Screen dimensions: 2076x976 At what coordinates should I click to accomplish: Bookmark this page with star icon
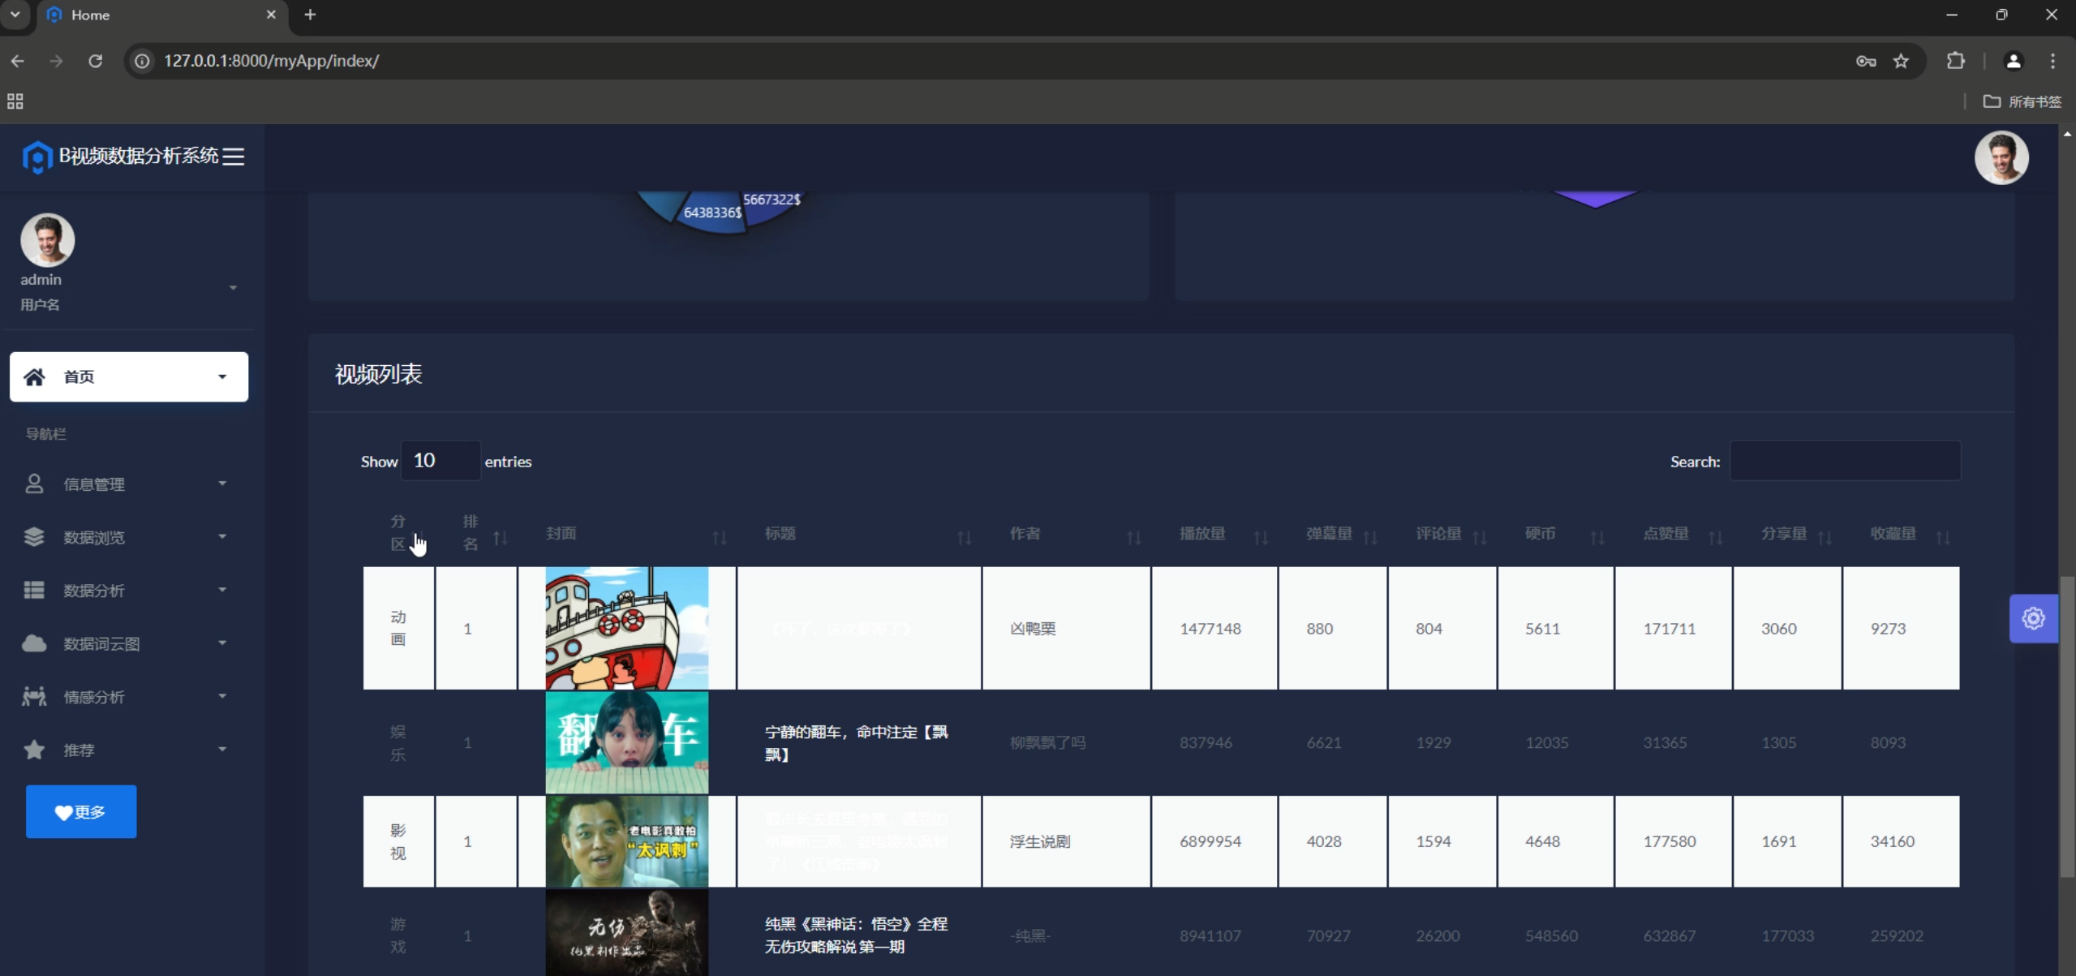[1901, 61]
